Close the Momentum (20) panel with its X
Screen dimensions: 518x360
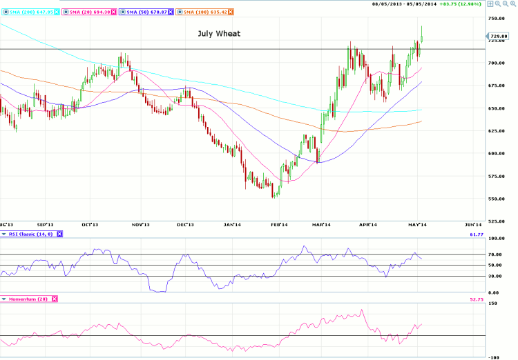[x=55, y=299]
